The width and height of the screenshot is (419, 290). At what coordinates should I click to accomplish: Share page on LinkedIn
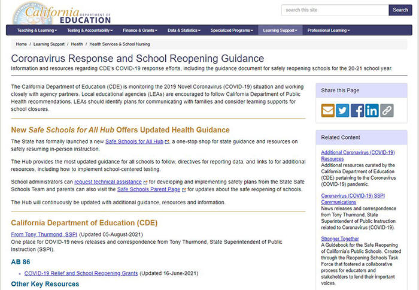coord(372,110)
